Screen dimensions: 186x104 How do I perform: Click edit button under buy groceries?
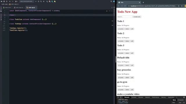coord(132,77)
